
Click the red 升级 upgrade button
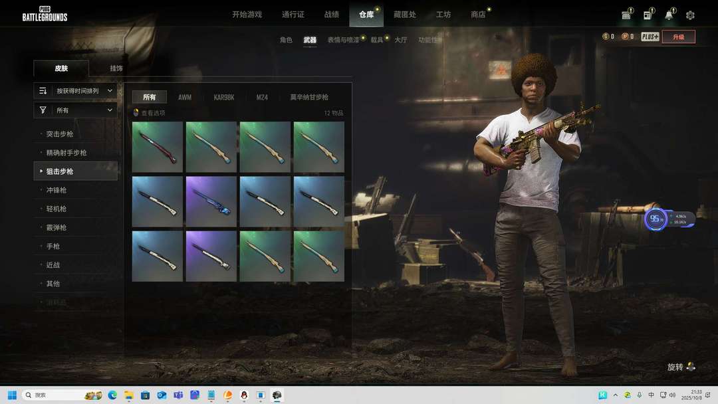click(x=678, y=37)
